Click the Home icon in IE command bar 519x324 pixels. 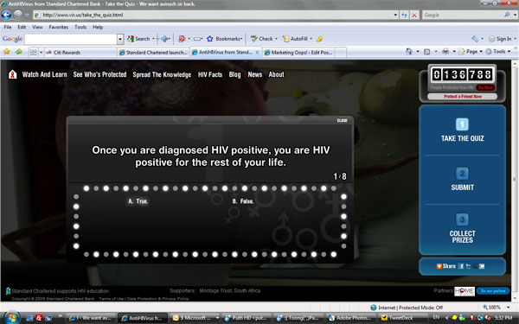(x=409, y=52)
